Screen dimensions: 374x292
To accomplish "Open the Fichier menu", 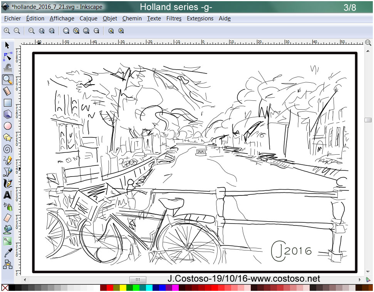I will click(12, 18).
